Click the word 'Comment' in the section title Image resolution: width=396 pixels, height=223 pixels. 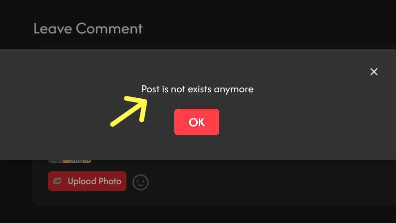coord(109,28)
